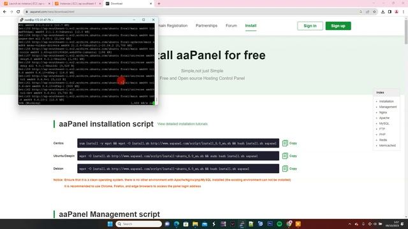408x229 pixels.
Task: Toggle the Chrome side panel icon
Action: click(390, 11)
